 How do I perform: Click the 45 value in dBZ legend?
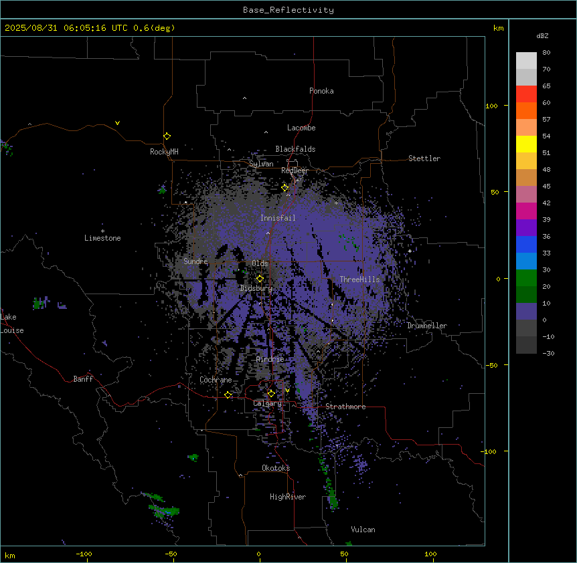546,186
